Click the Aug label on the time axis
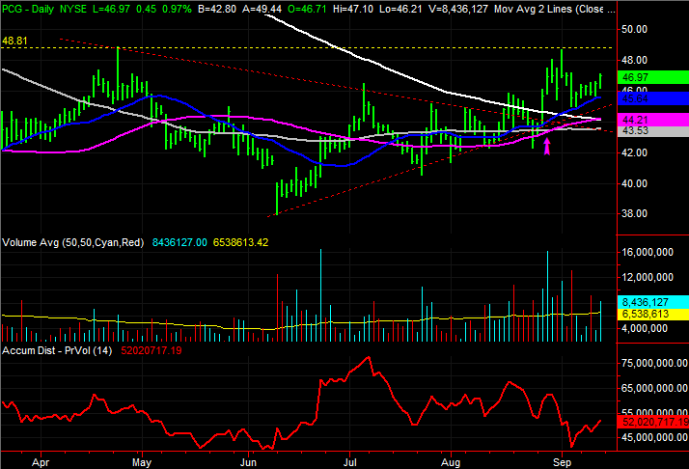The width and height of the screenshot is (689, 469). [451, 462]
